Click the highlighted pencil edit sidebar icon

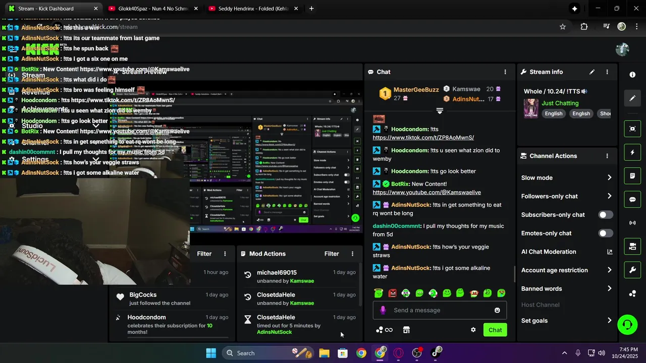(632, 98)
